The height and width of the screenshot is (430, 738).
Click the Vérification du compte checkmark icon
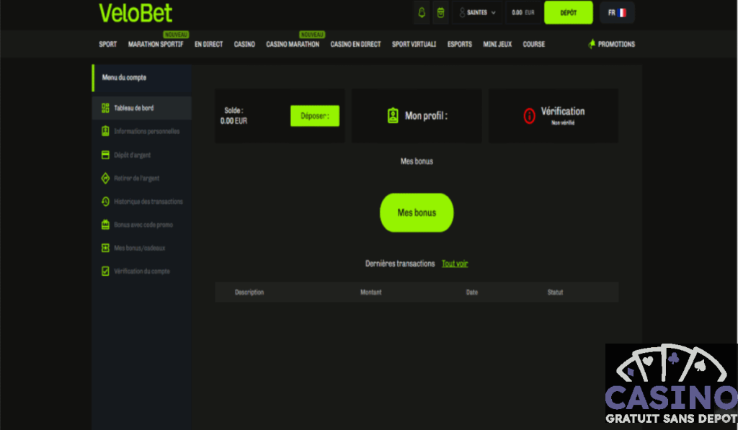pos(105,272)
